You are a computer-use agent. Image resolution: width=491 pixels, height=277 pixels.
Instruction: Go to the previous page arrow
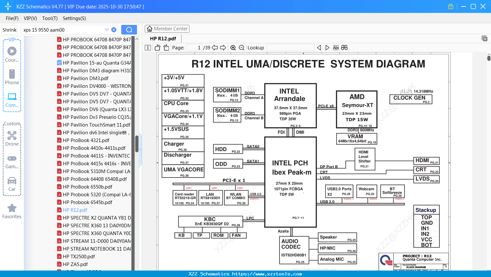tap(215, 47)
